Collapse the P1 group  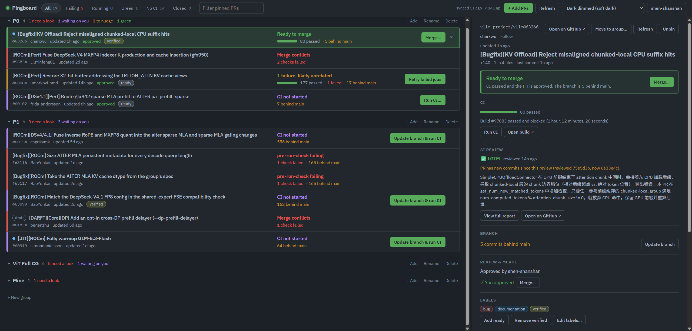click(9, 122)
